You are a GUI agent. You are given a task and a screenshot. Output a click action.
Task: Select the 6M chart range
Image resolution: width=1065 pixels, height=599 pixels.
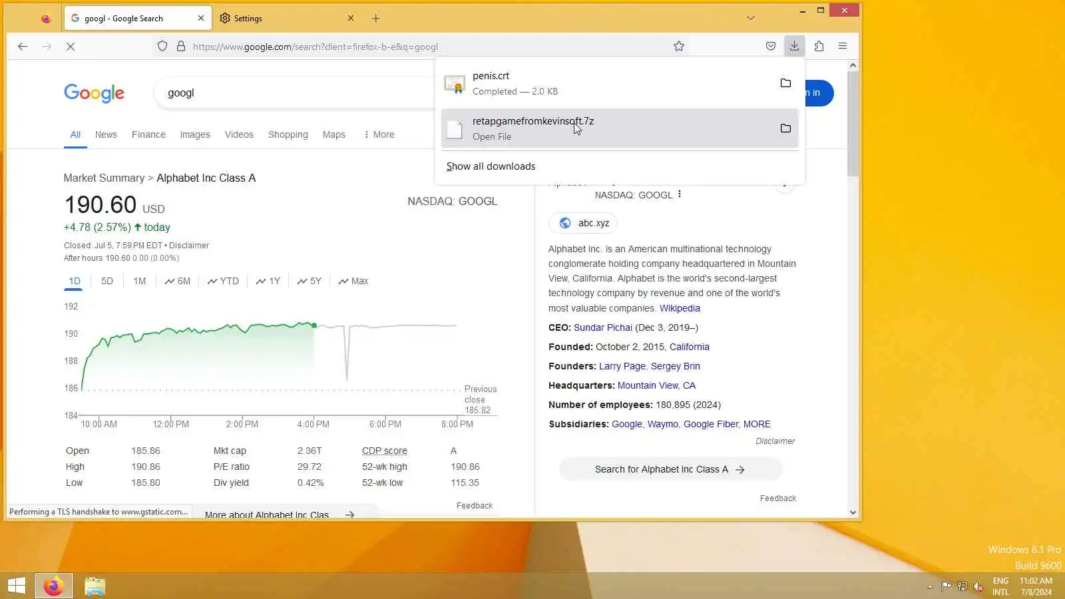click(x=178, y=281)
